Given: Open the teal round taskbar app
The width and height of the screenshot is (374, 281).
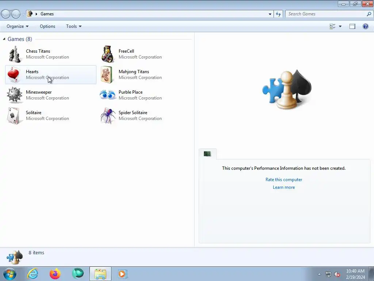Looking at the screenshot, I should pos(78,274).
